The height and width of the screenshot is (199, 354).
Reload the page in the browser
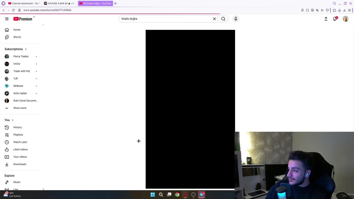point(13,10)
